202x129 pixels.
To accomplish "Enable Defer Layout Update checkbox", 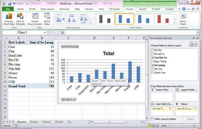I will (x=152, y=119).
